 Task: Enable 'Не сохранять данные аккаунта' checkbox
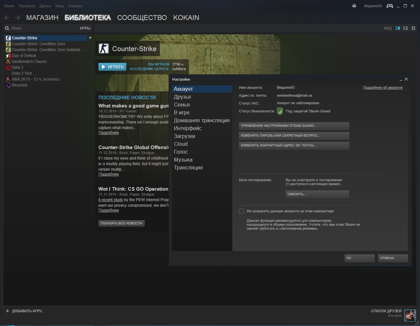point(241,211)
